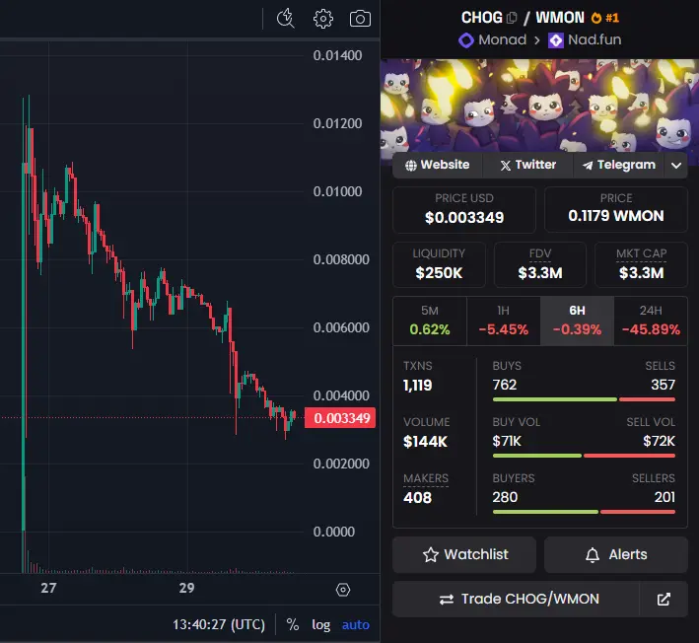The width and height of the screenshot is (699, 643).
Task: Click Monad chain breadcrumb link
Action: coord(503,40)
